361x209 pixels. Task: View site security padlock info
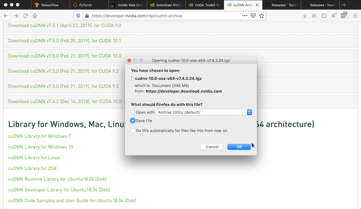87,16
